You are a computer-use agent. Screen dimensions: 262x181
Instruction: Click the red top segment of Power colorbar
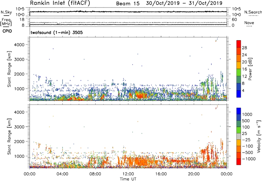pyautogui.click(x=239, y=44)
